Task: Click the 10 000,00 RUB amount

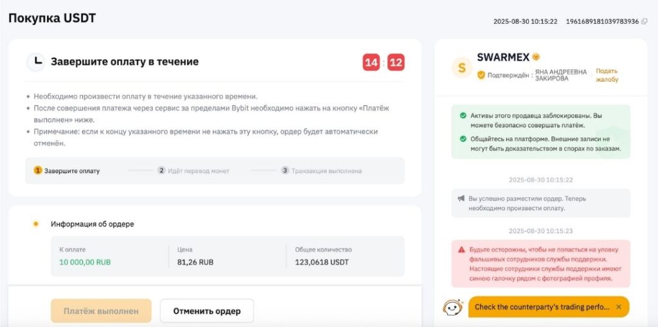Action: point(85,262)
